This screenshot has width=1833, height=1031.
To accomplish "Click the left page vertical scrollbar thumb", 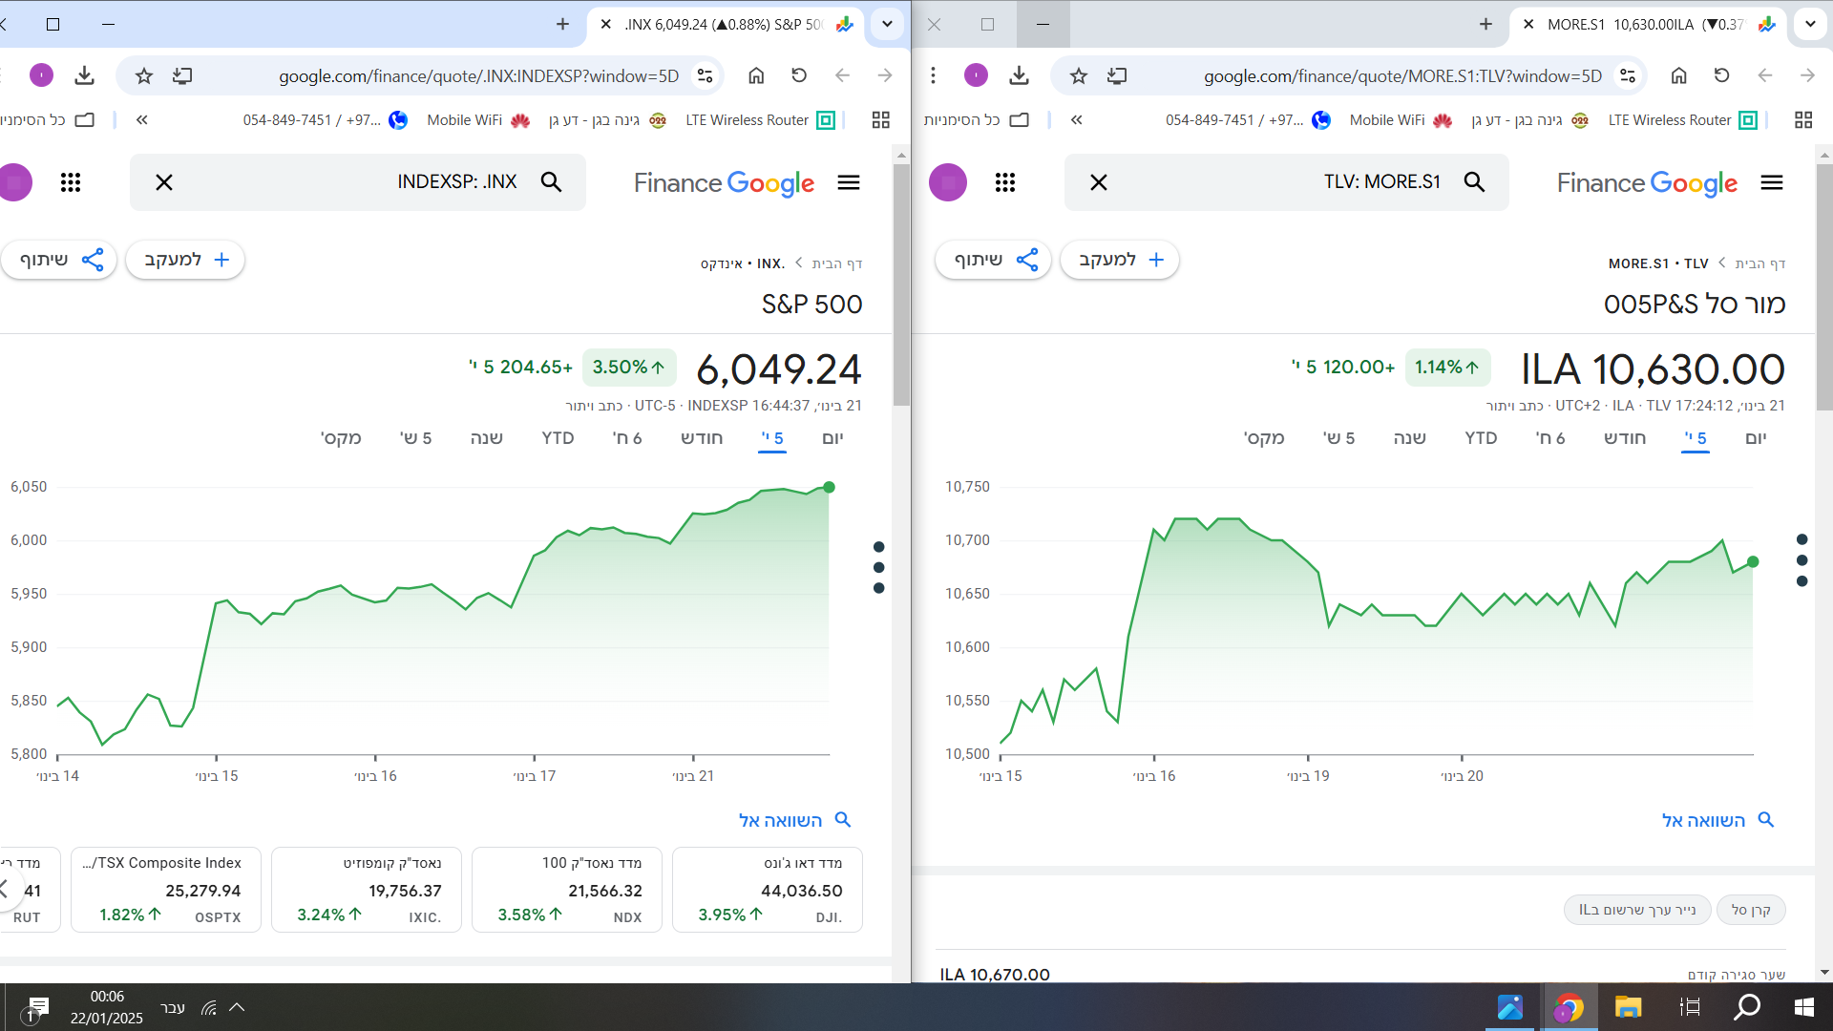I will pos(901,286).
